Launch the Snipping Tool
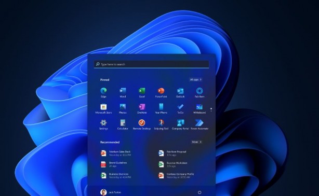 point(161,125)
